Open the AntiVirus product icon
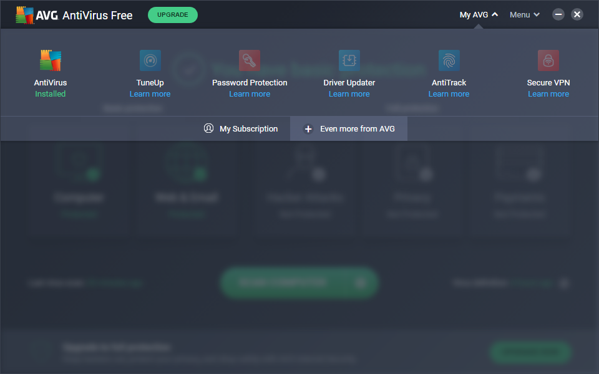The image size is (599, 374). 51,60
